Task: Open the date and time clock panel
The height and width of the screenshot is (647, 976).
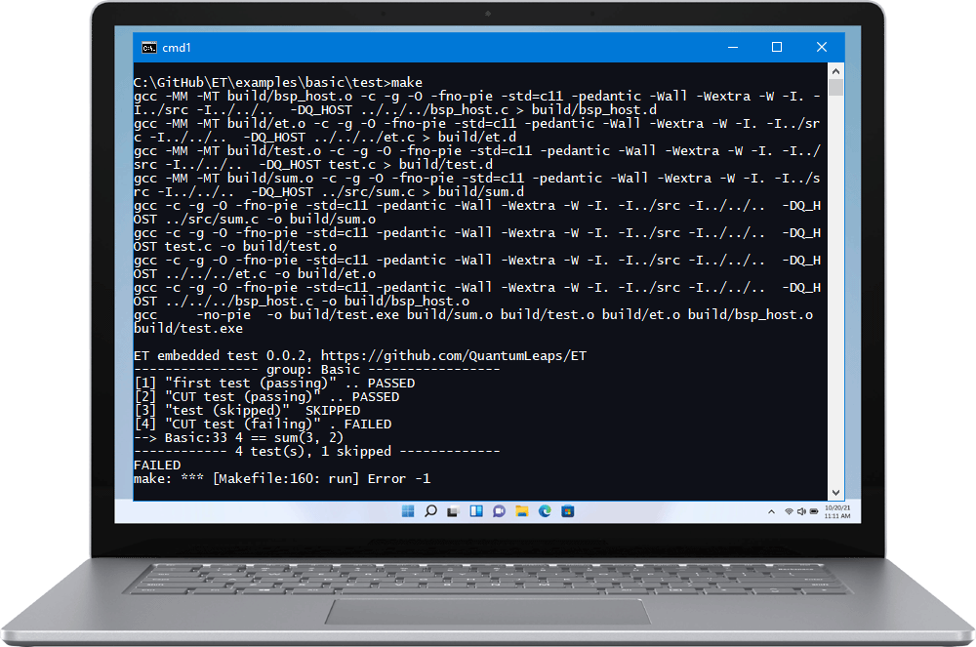Action: tap(835, 511)
